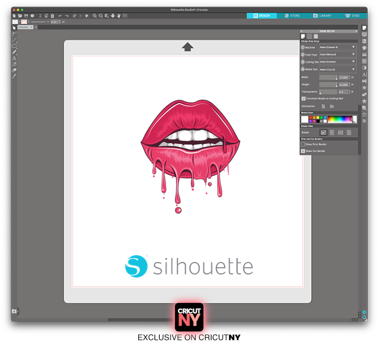Click the line thickness value field
Viewport: 378px width, 344px height.
(54, 22)
